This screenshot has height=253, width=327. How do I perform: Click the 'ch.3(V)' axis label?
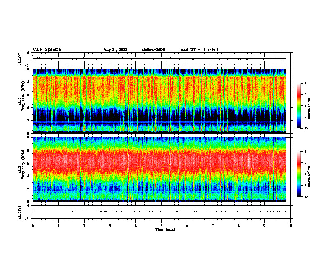click(x=20, y=212)
